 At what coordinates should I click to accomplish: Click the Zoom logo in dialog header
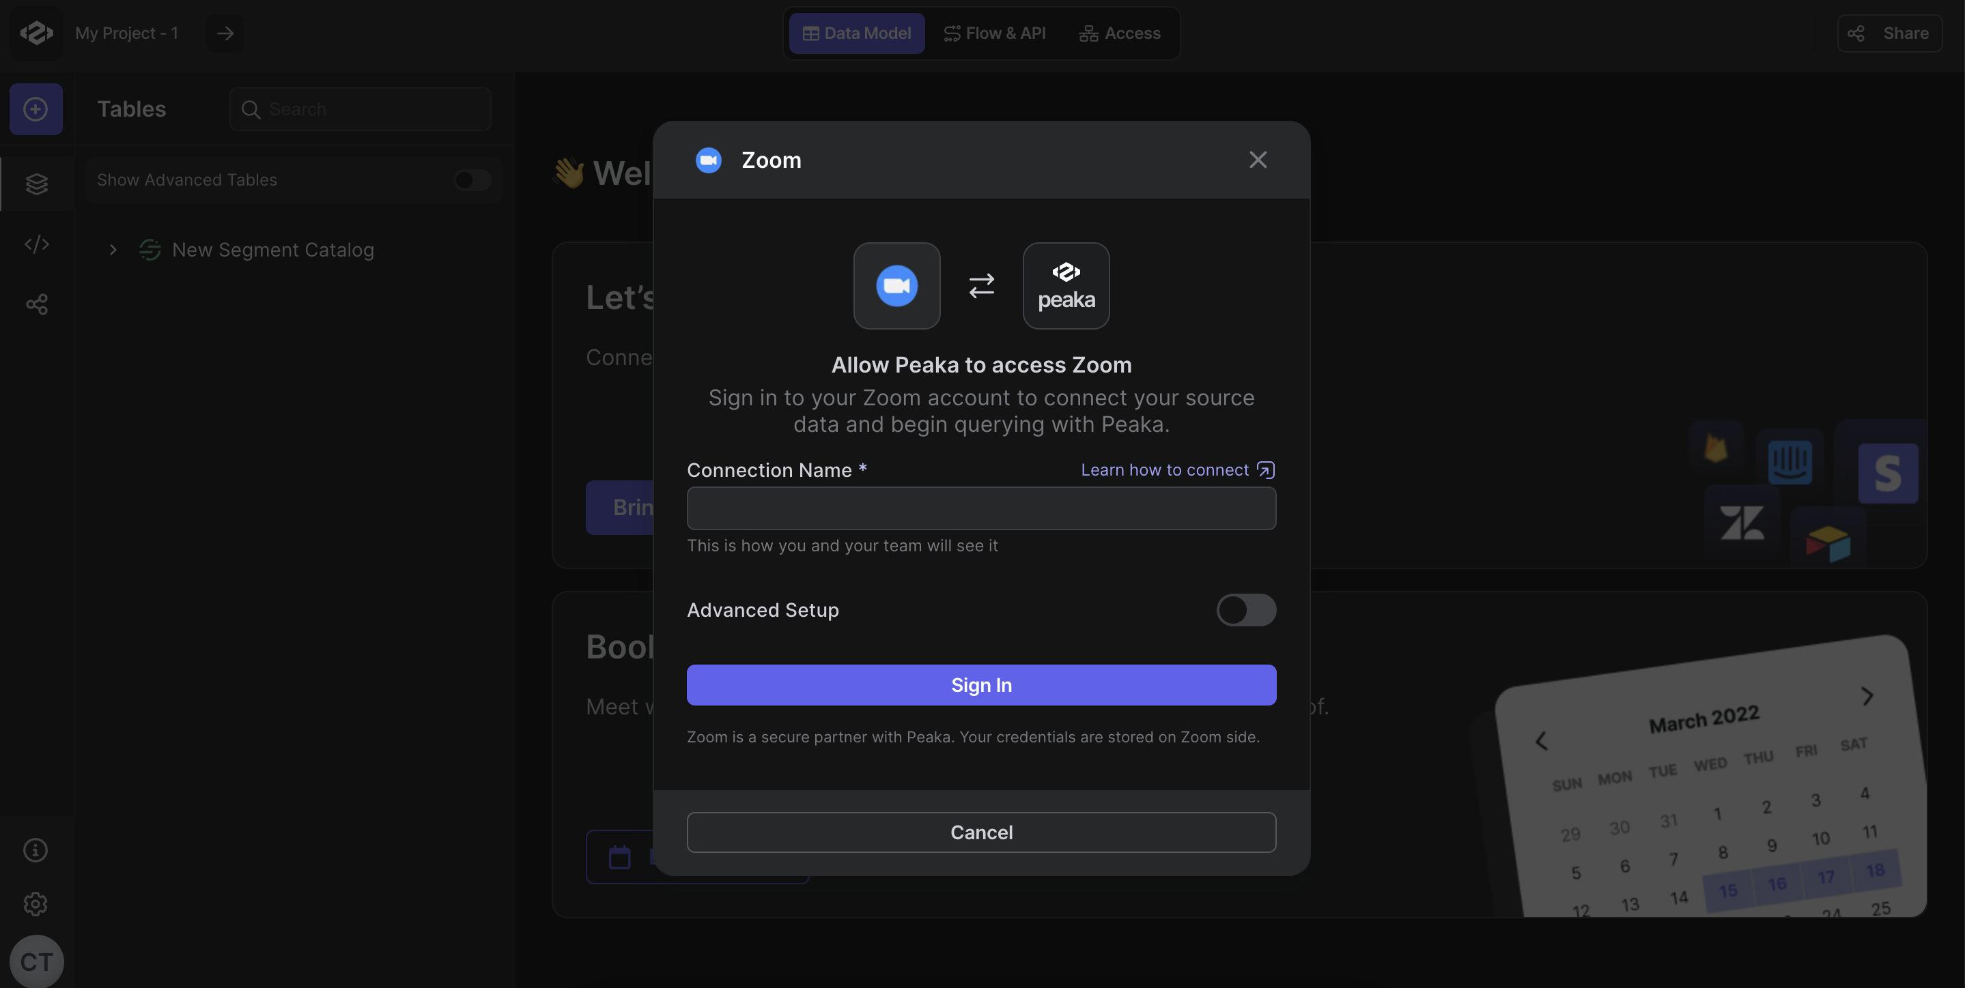pos(709,160)
